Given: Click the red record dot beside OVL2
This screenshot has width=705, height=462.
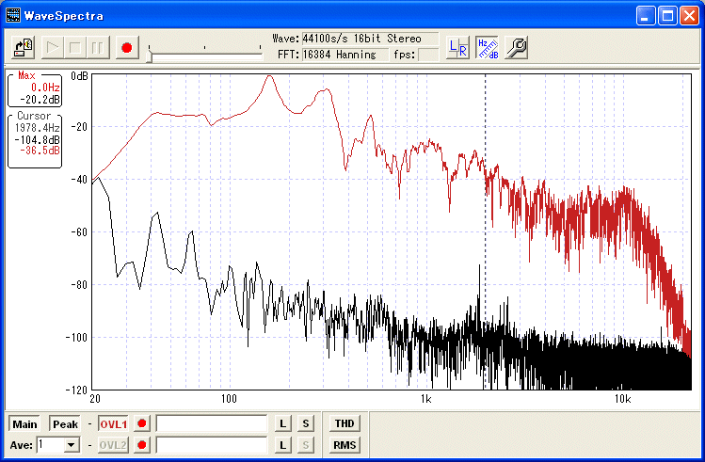Looking at the screenshot, I should (x=142, y=445).
